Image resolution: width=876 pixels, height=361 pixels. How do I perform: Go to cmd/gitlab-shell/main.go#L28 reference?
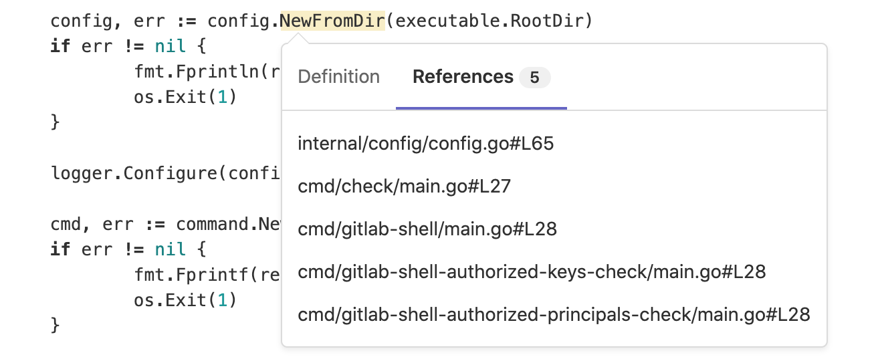click(427, 229)
